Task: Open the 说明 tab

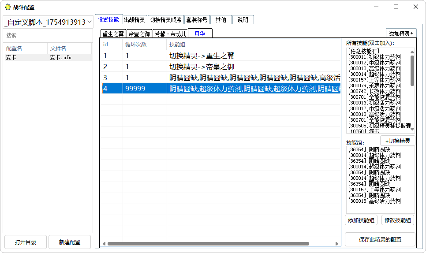Action: tap(243, 20)
